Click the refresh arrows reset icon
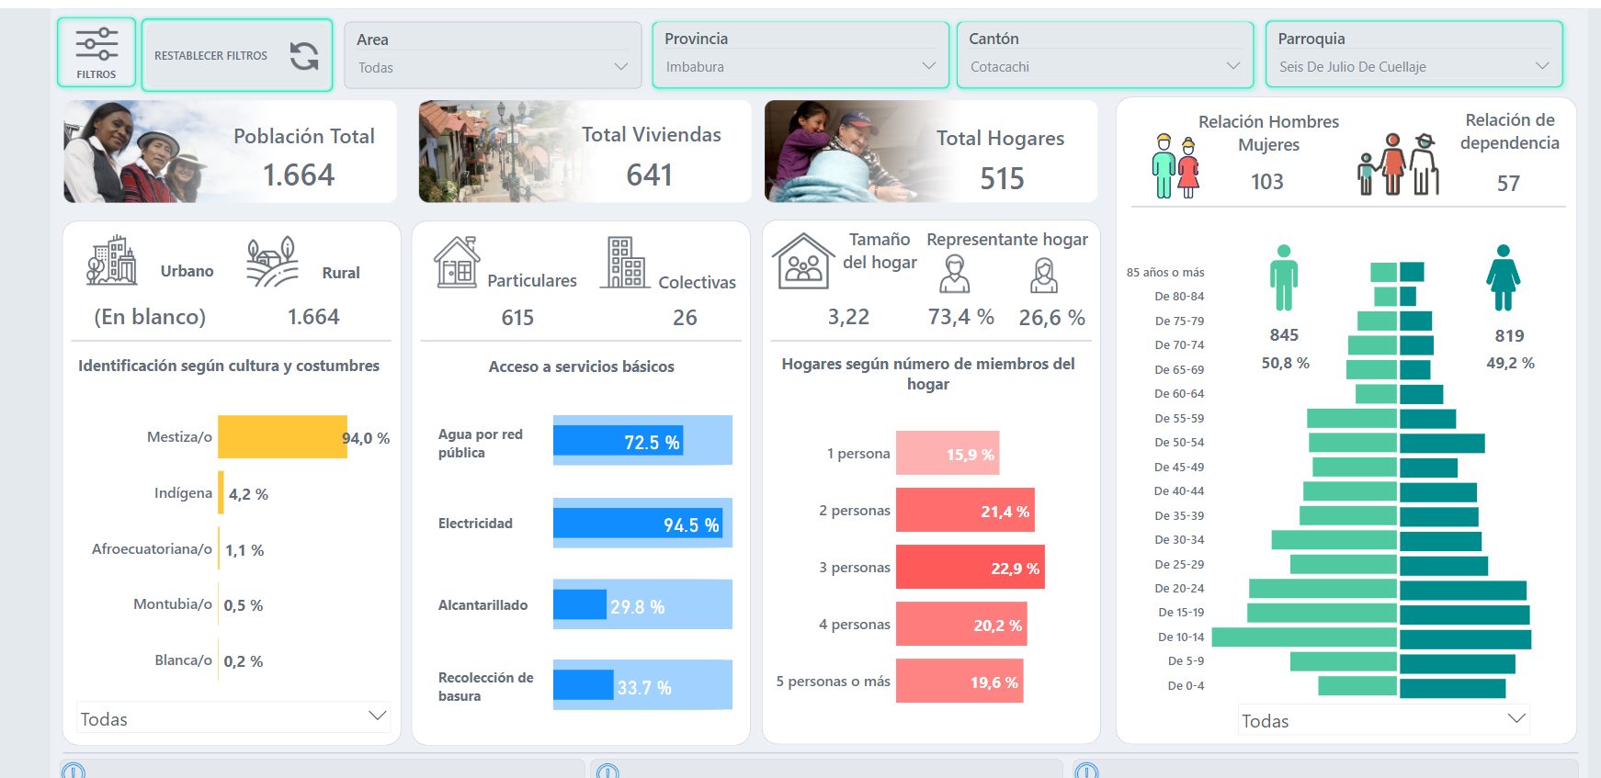The image size is (1601, 778). 304,56
